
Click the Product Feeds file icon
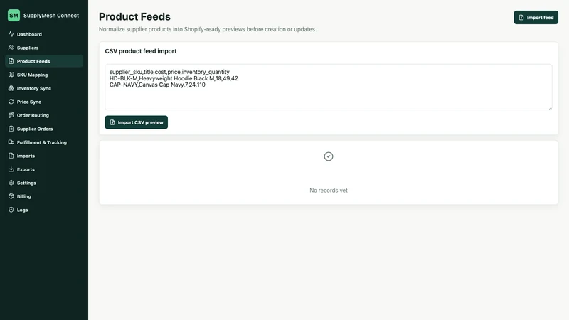click(11, 61)
